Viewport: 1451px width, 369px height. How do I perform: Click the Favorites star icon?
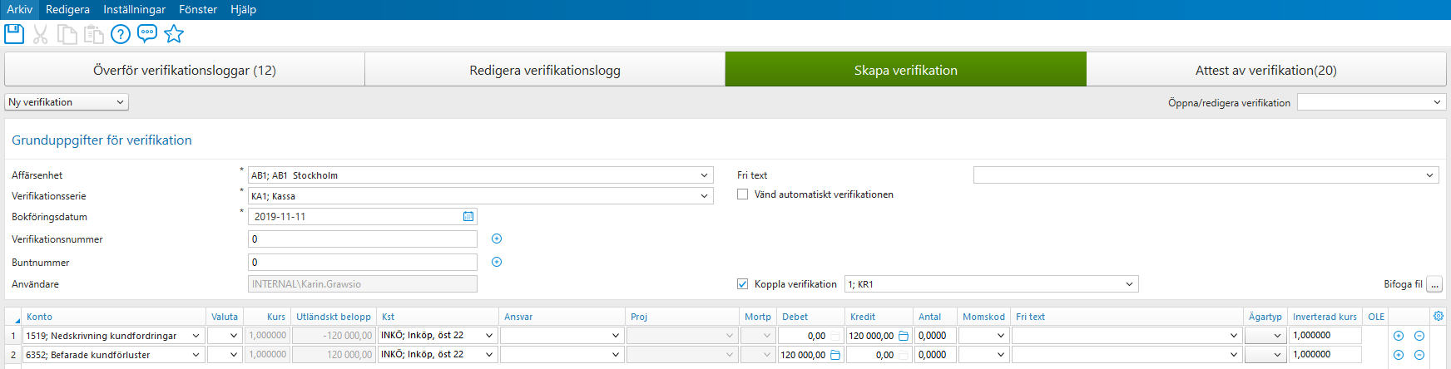point(174,34)
